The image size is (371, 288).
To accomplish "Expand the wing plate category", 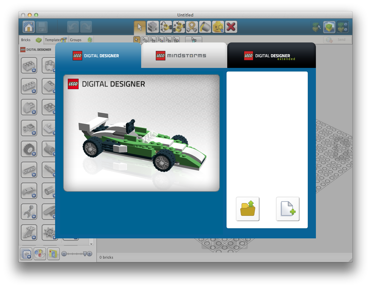I will [x=29, y=232].
